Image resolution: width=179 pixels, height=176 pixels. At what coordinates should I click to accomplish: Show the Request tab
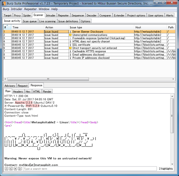coord(23,86)
